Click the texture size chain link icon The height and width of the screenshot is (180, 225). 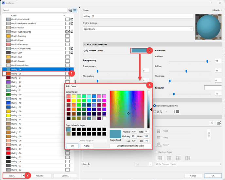click(x=209, y=134)
